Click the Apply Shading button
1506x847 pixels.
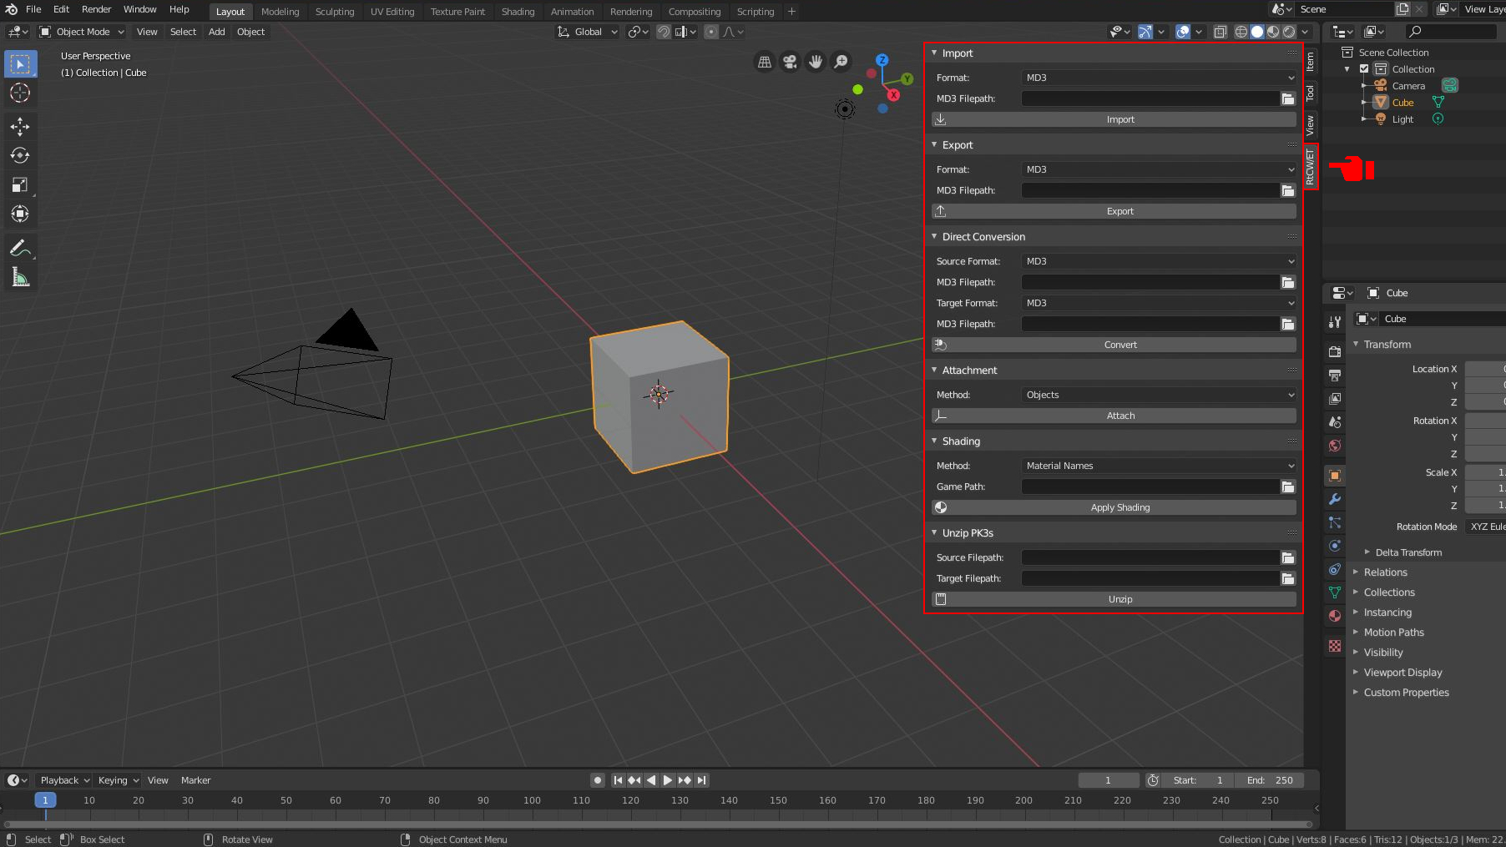(1114, 507)
